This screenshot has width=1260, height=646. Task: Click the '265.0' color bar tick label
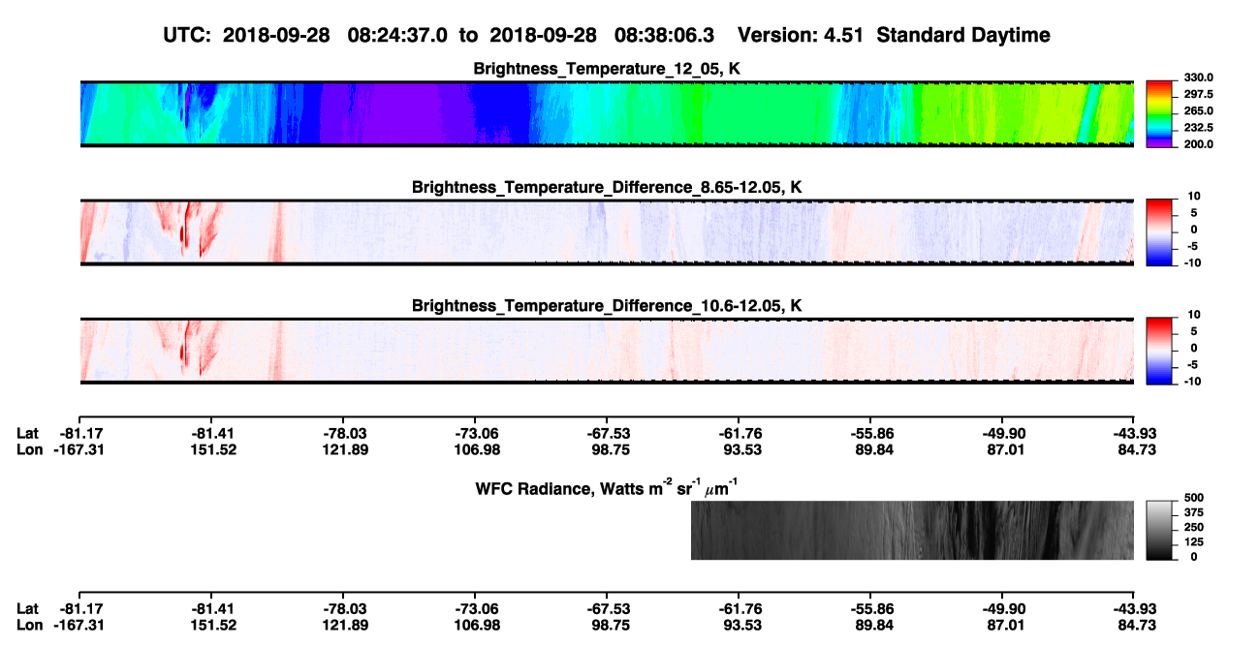pos(1199,110)
